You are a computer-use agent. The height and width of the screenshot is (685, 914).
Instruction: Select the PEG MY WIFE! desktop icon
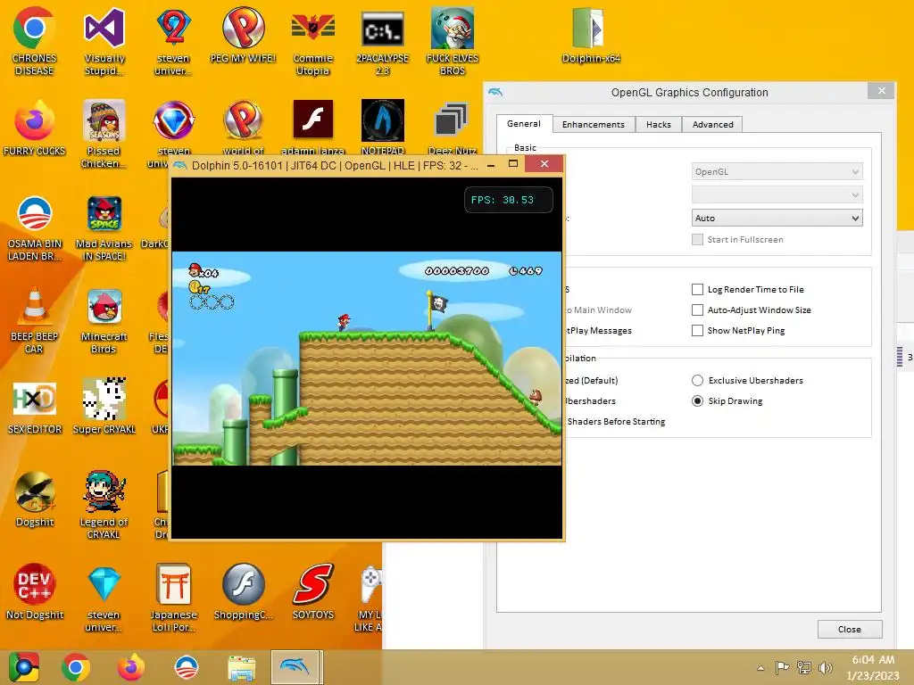pyautogui.click(x=243, y=35)
